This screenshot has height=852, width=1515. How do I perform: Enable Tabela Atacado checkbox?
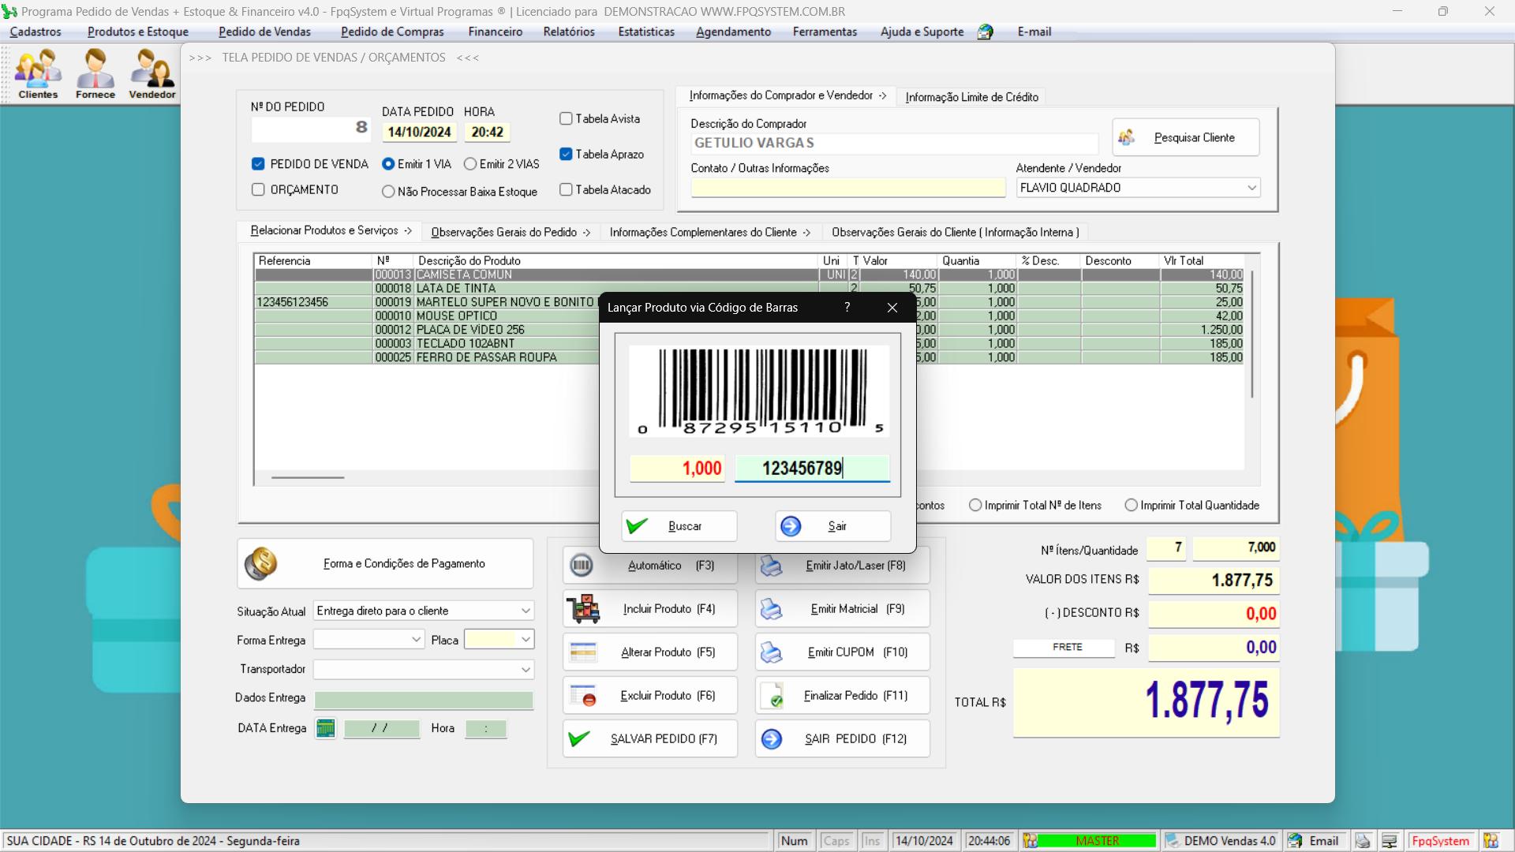pyautogui.click(x=567, y=189)
